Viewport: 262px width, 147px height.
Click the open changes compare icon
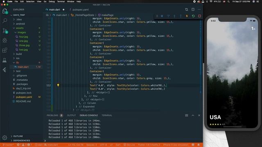pos(187,9)
